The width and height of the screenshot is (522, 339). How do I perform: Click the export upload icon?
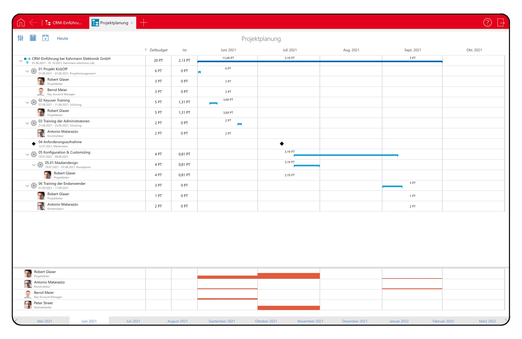[45, 38]
